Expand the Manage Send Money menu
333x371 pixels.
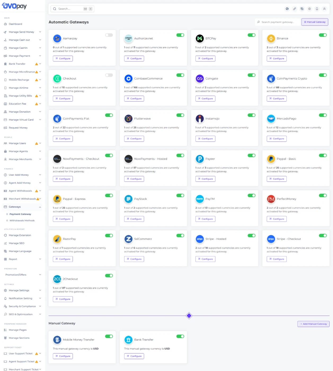[23, 32]
